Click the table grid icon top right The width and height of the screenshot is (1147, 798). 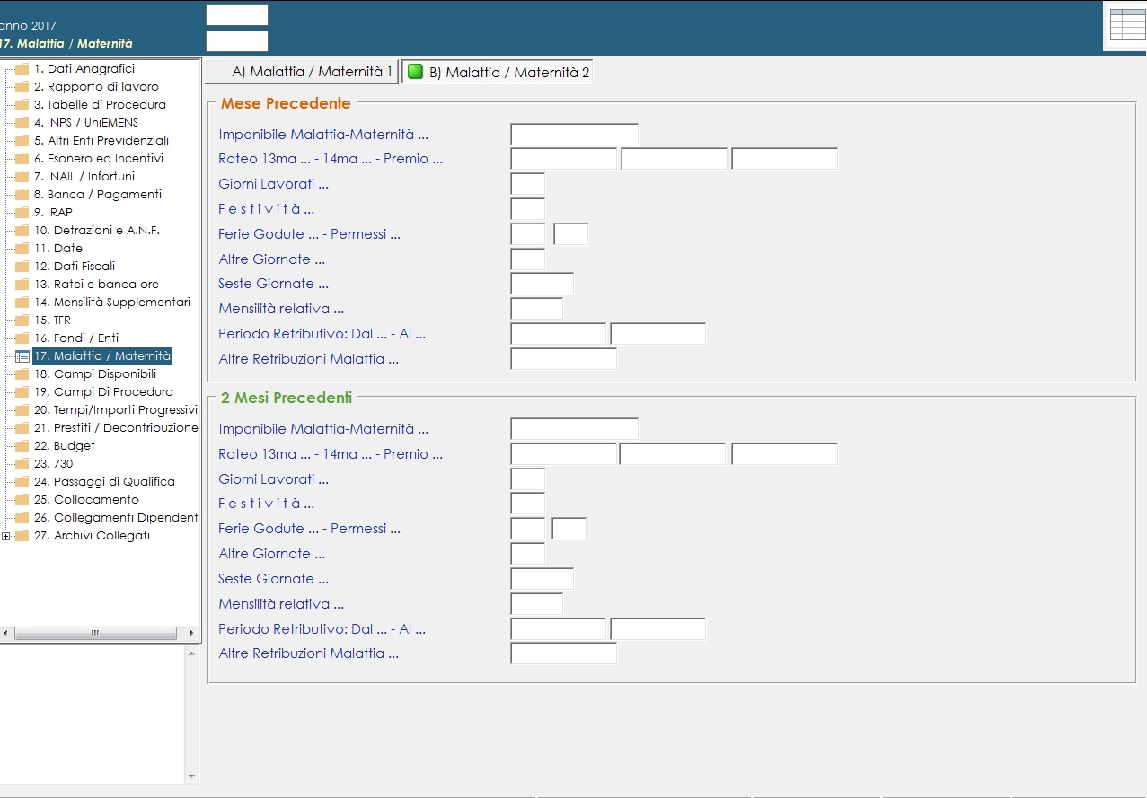tap(1127, 25)
